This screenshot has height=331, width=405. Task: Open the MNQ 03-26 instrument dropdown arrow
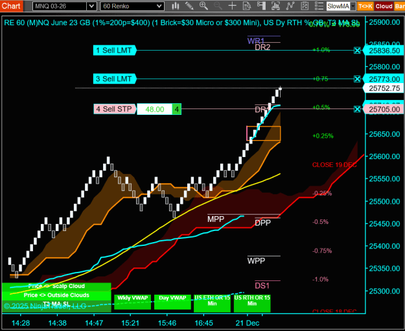91,6
